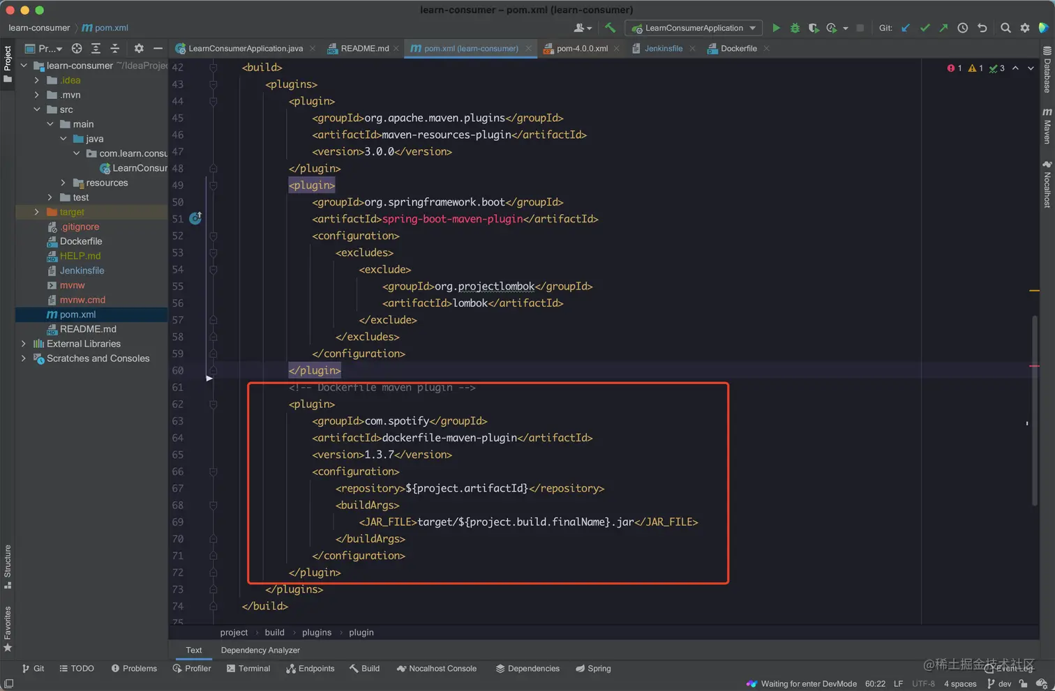Screen dimensions: 1055x691
Task: Toggle the Maven tool window
Action: tap(1047, 126)
